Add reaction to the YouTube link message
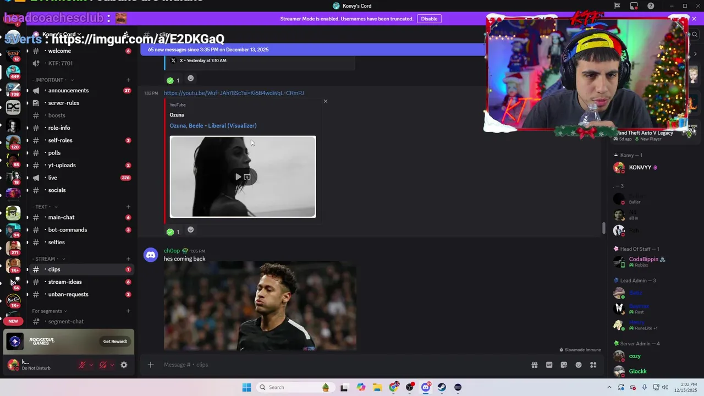Screen dimensions: 704x396 pyautogui.click(x=191, y=230)
